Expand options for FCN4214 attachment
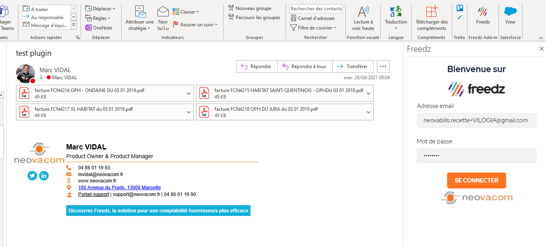Viewport: 546px width, 247px height. pyautogui.click(x=189, y=93)
